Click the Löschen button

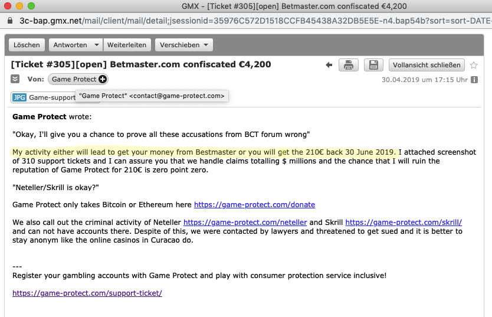(27, 45)
